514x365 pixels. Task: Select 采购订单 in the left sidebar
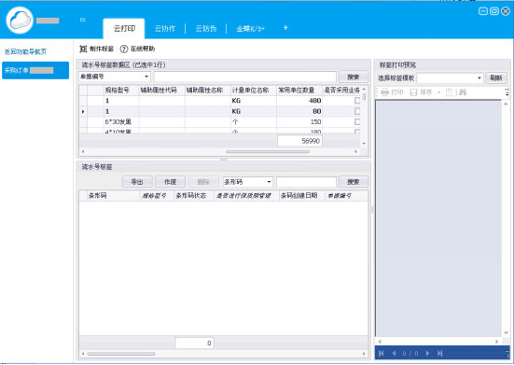(x=35, y=71)
